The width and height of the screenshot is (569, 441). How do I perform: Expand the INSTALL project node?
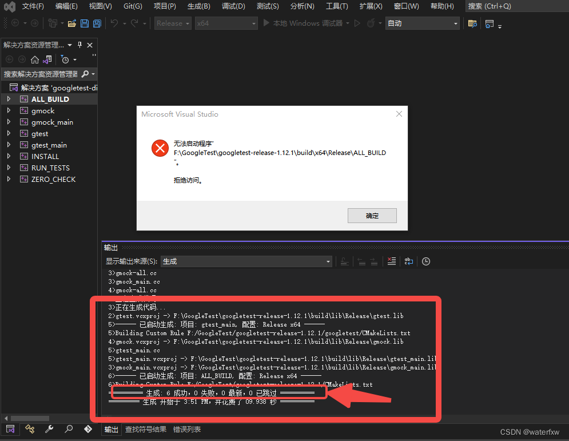9,156
